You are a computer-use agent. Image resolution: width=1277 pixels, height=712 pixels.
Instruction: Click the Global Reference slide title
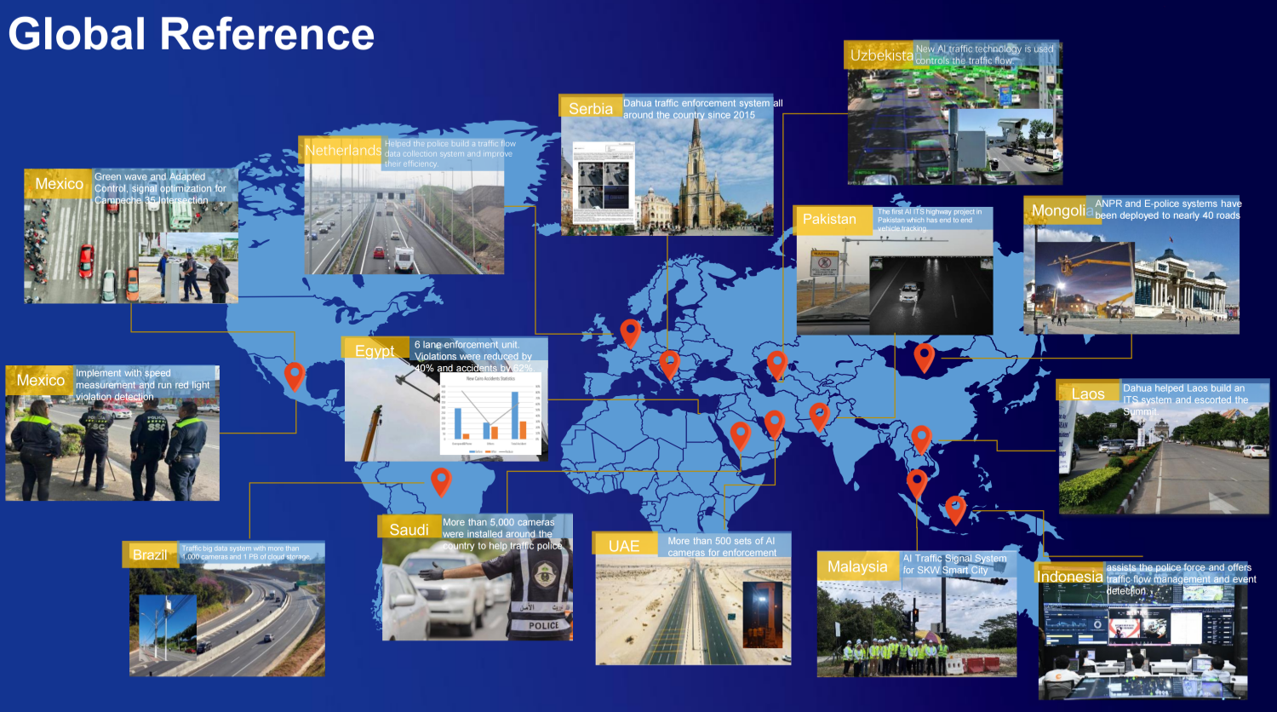click(x=192, y=34)
